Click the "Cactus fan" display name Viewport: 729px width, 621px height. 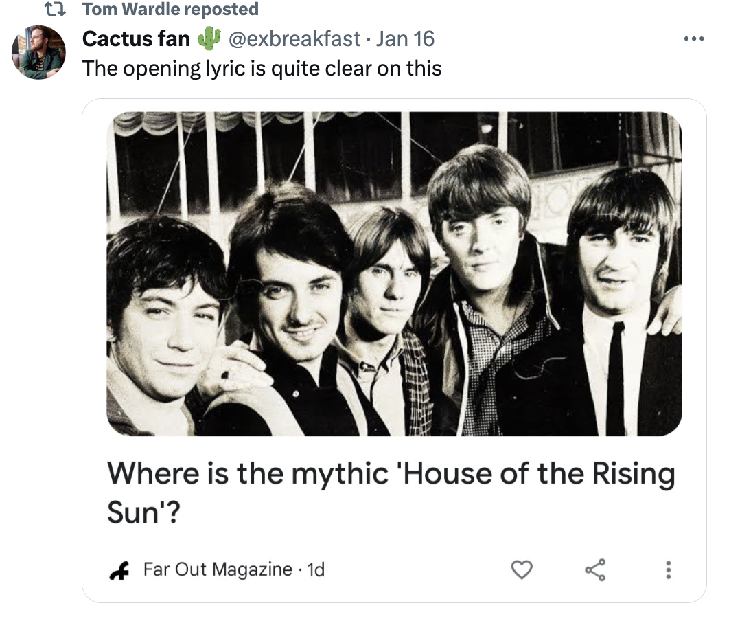136,38
